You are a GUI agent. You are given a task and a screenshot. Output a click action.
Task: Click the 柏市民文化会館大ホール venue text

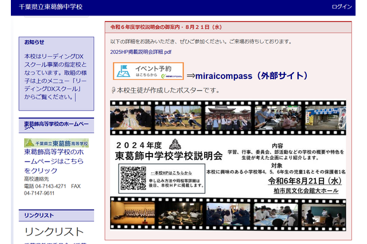(x=306, y=191)
